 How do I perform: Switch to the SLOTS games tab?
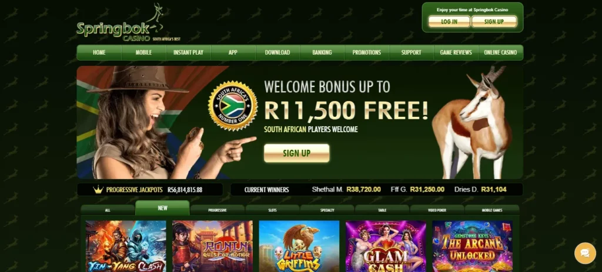click(x=272, y=210)
